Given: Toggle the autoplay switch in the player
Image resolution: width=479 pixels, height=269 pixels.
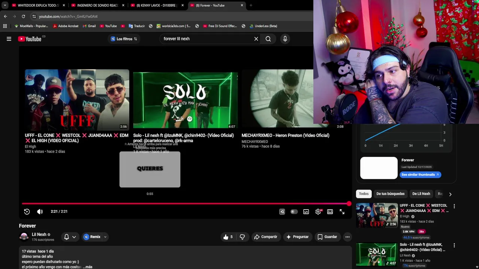Looking at the screenshot, I should pyautogui.click(x=294, y=212).
